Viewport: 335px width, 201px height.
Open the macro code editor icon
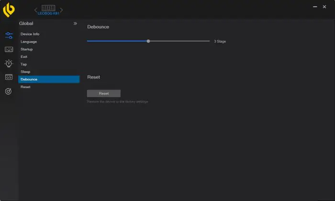point(9,77)
